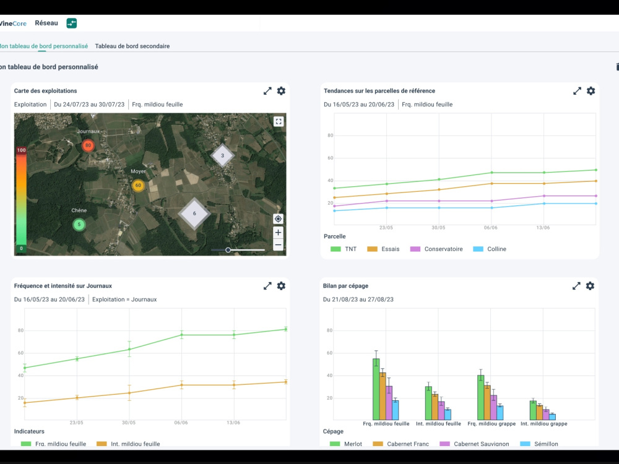Click Frq. mildiou feuille on map widget
619x464 pixels.
click(x=157, y=105)
